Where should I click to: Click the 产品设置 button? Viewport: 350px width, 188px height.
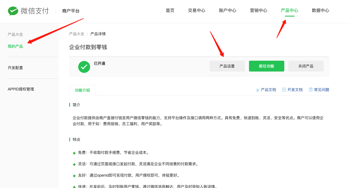[227, 66]
